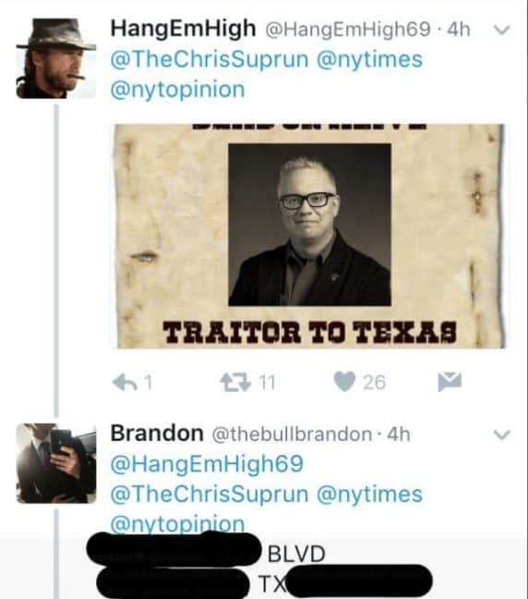
Task: Expand options chevron on HangEmHigh's tweet
Action: click(501, 30)
